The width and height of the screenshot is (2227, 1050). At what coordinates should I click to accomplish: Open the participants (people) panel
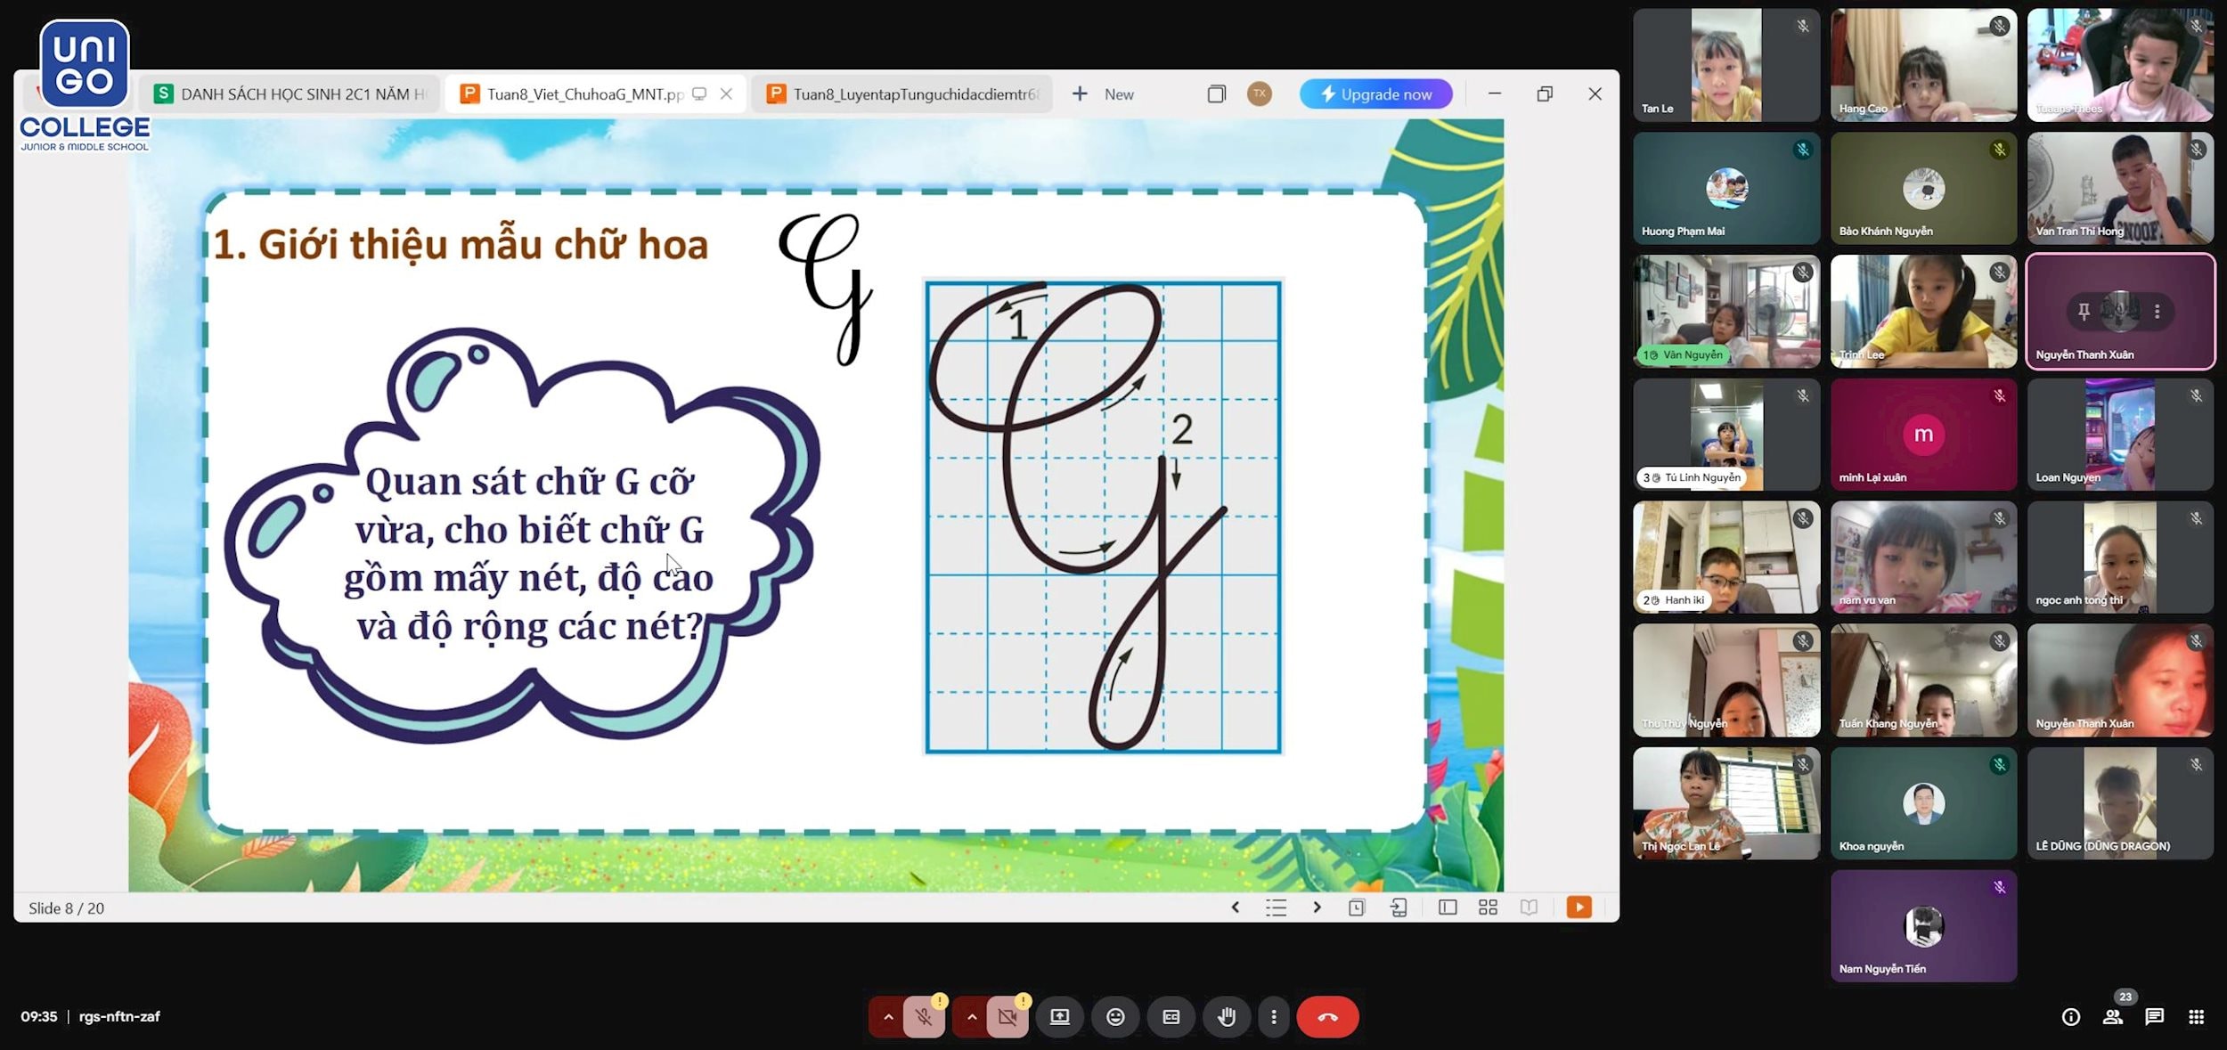tap(2112, 1017)
